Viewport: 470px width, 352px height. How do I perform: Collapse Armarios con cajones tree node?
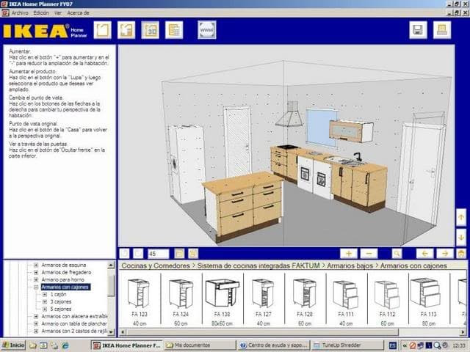[36, 287]
